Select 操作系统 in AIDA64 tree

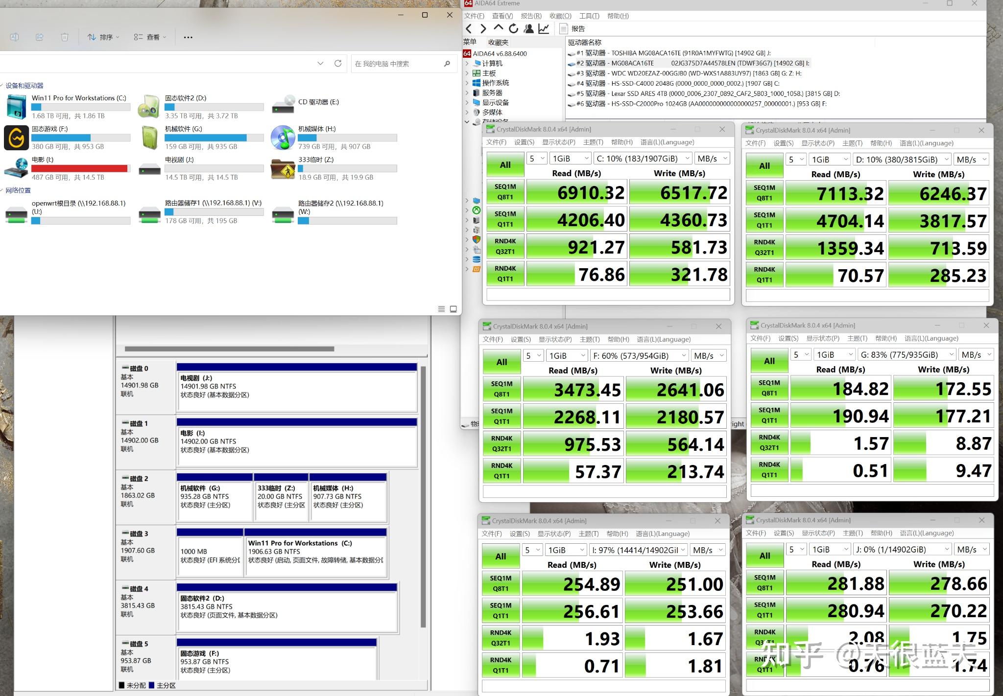[x=495, y=83]
